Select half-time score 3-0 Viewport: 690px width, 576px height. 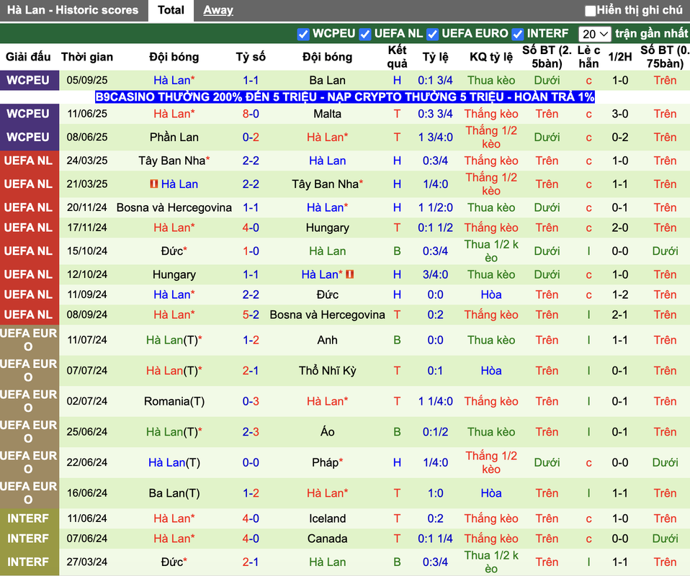[619, 114]
